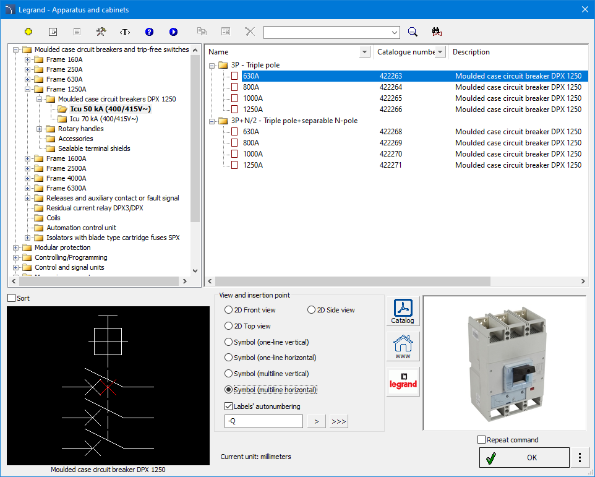
Task: Click the single arrow > label button
Action: pyautogui.click(x=317, y=421)
